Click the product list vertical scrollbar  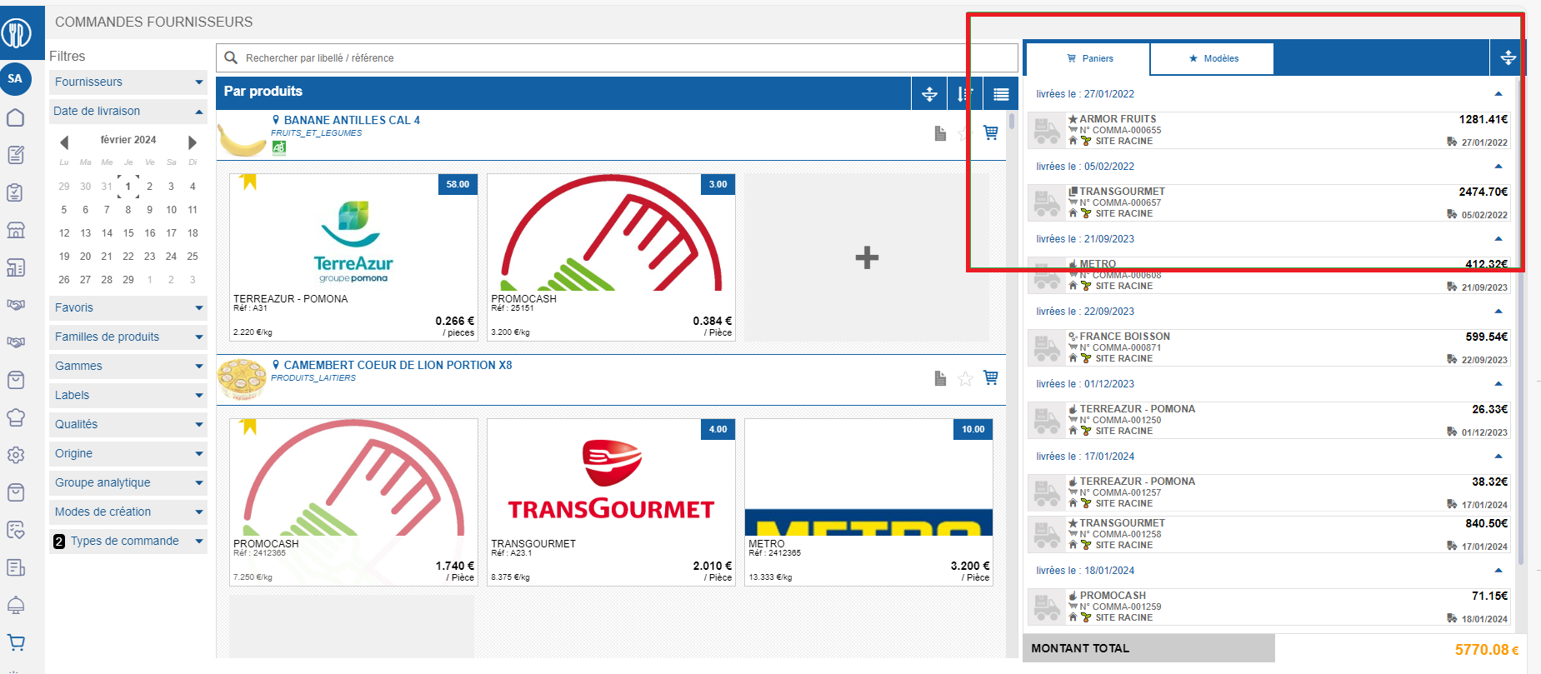(x=1012, y=122)
